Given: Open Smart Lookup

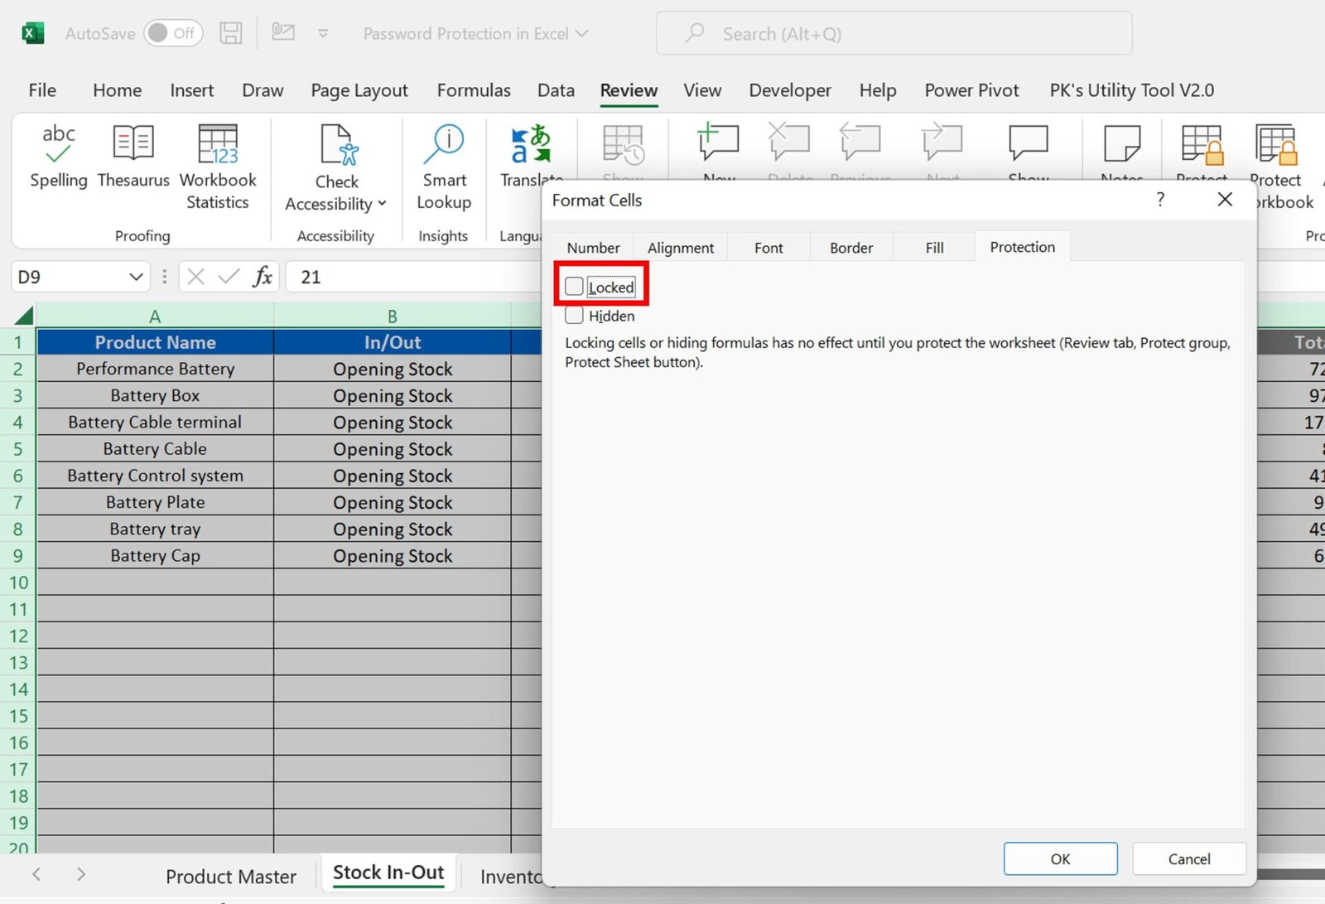Looking at the screenshot, I should click(x=444, y=162).
